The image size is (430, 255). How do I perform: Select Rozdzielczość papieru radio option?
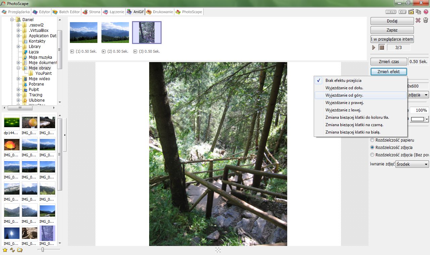(372, 140)
